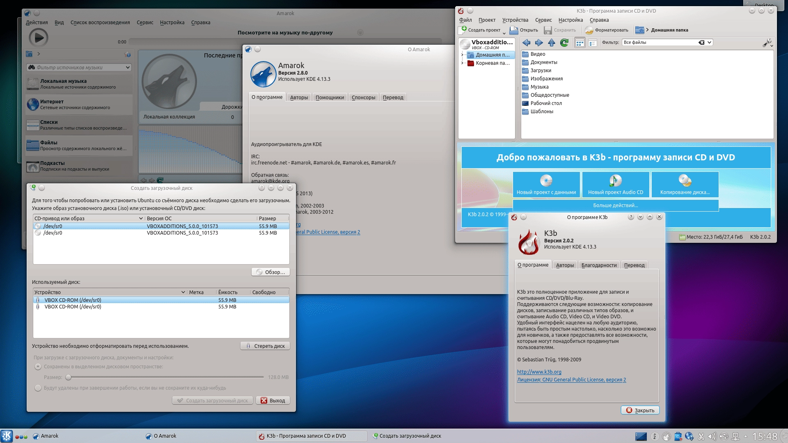788x443 pixels.
Task: Open the Amarok General Public License link
Action: 328,232
